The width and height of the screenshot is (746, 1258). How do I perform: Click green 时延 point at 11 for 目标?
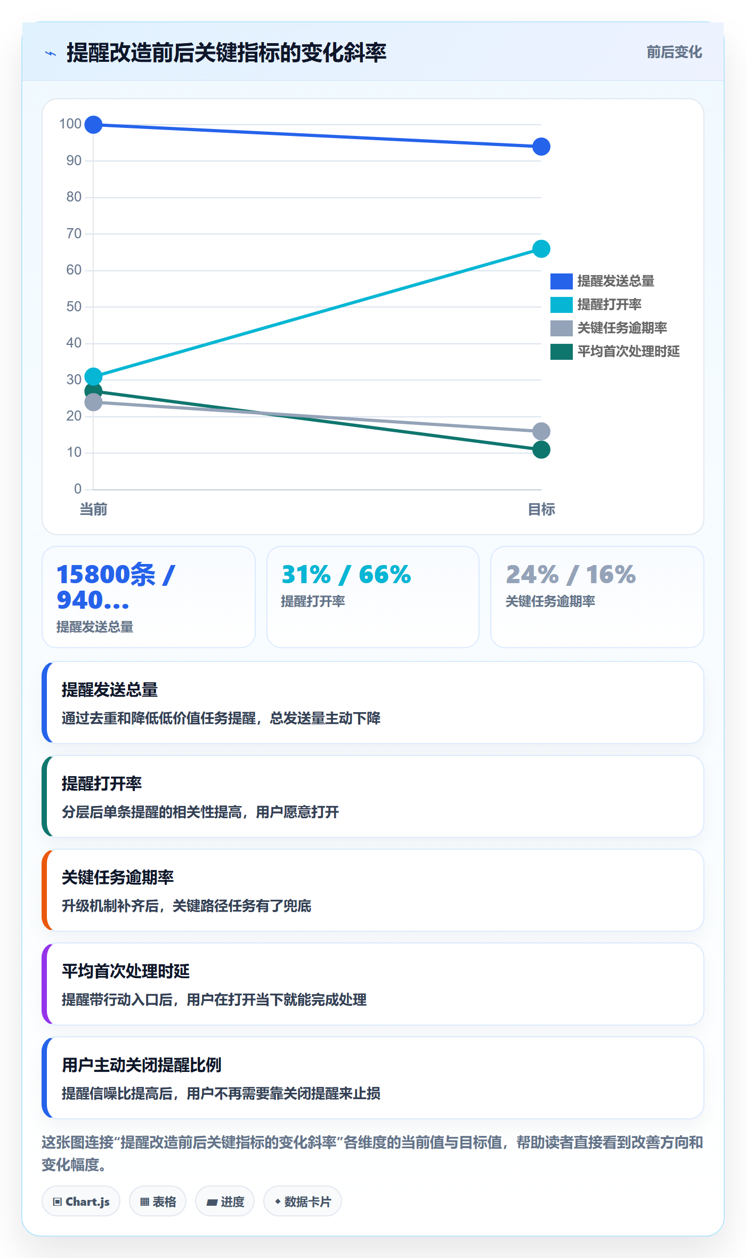coord(541,450)
